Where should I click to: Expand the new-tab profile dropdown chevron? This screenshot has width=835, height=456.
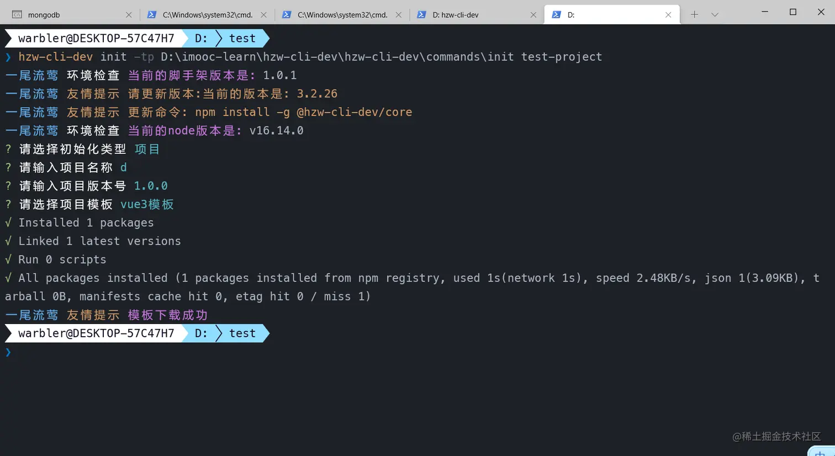coord(715,15)
